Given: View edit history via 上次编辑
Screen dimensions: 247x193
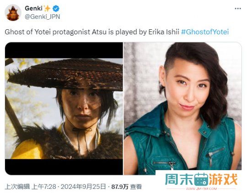Looking at the screenshot, I should click(x=17, y=187).
